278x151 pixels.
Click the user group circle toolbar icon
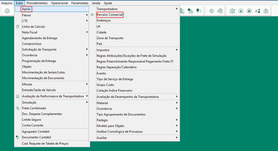249,11
